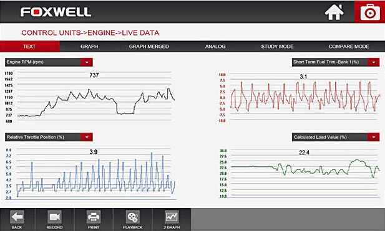Screen dimensions: 385x231
Task: Open the Analog tab
Action: point(215,46)
